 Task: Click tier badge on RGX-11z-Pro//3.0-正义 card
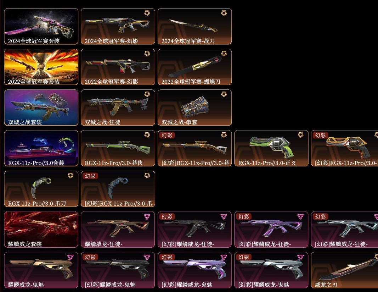pos(300,135)
